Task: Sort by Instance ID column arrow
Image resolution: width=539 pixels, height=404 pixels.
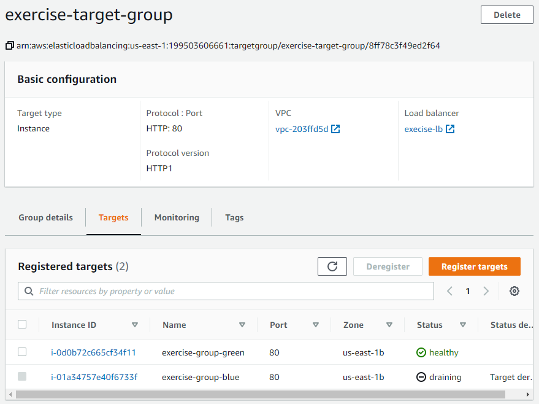Action: [x=135, y=325]
